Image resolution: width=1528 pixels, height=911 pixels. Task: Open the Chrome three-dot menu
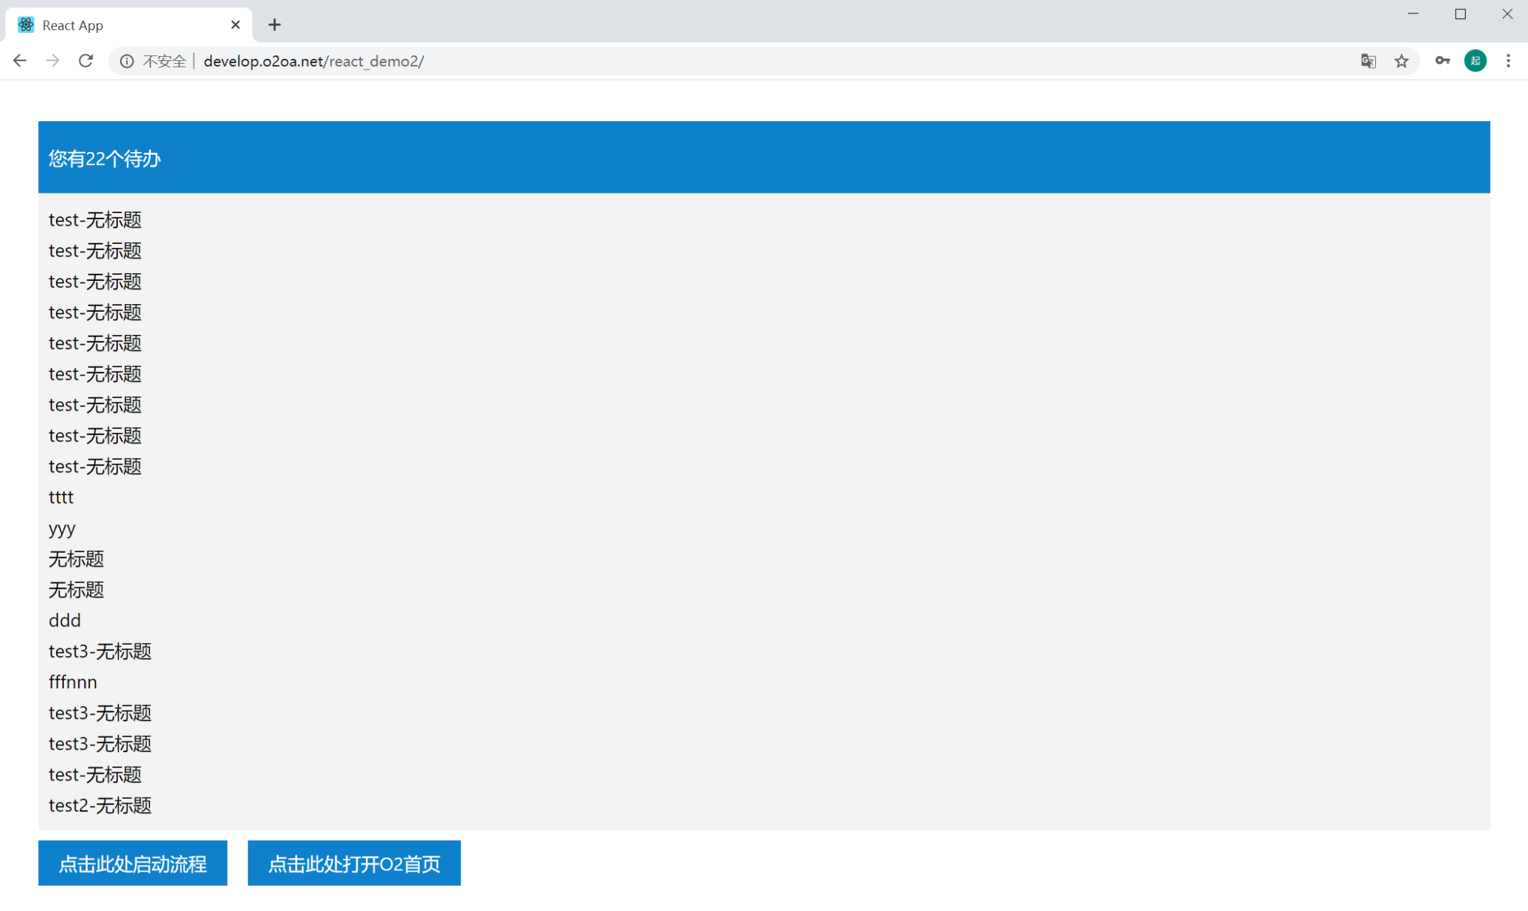click(1508, 61)
